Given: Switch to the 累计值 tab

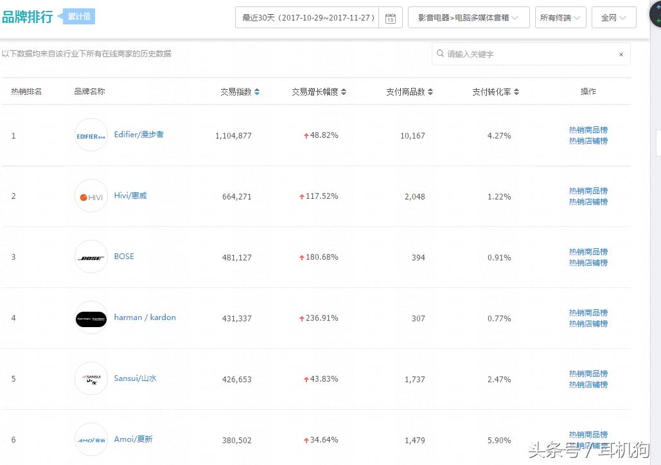Looking at the screenshot, I should coord(78,16).
